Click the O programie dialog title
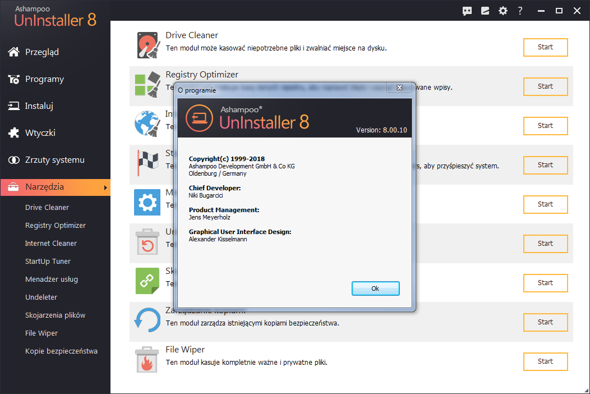 197,90
